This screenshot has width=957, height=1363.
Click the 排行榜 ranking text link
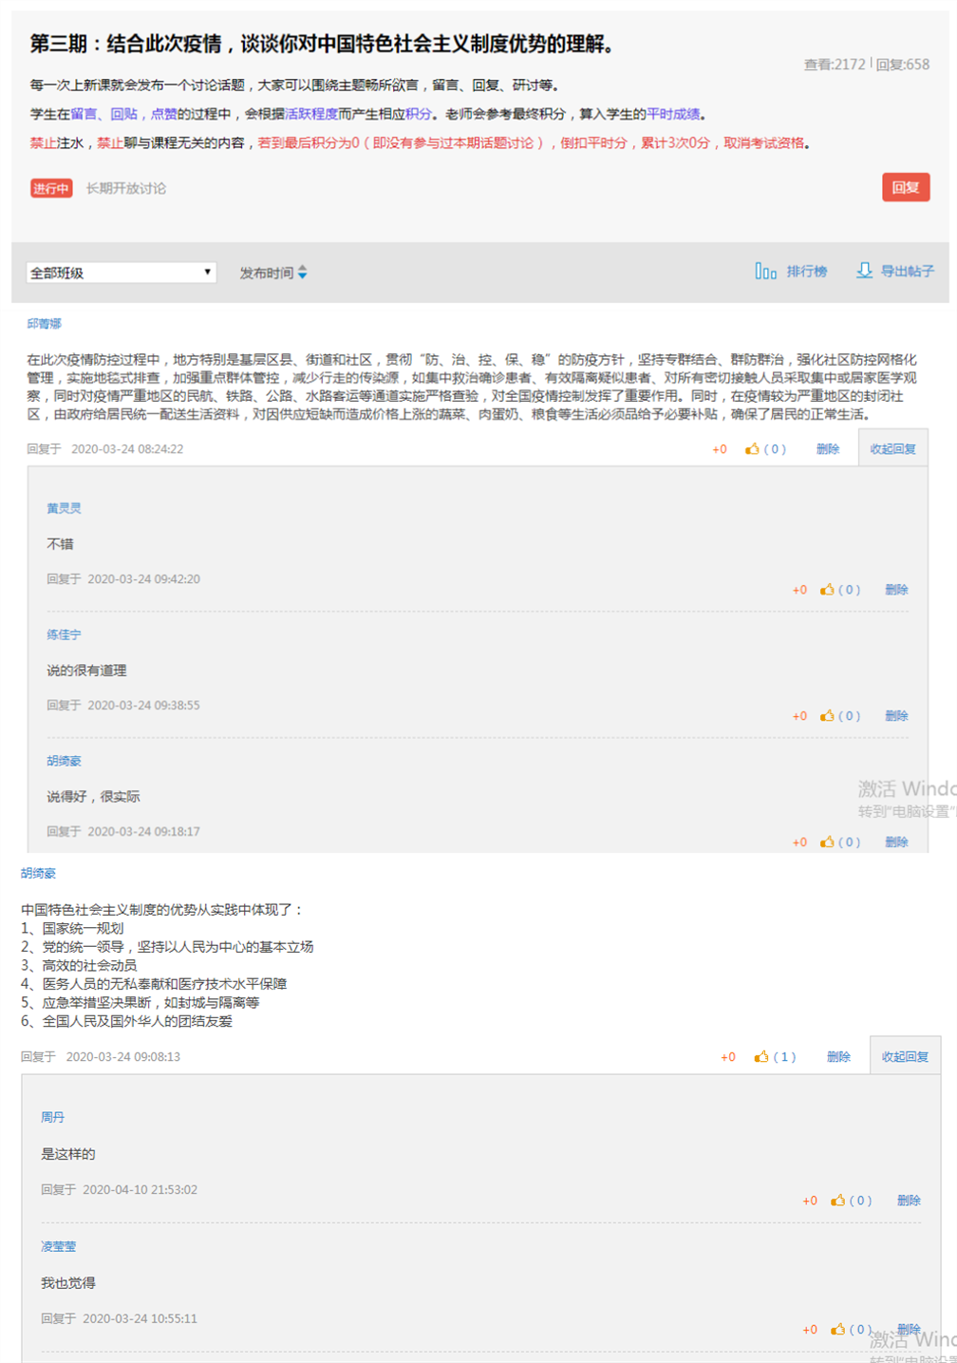(806, 272)
